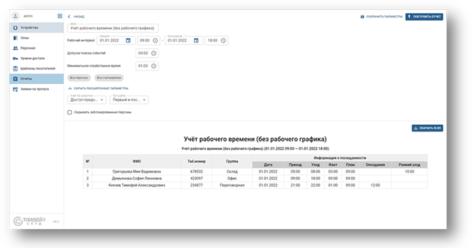Screen dimensions: 471x248
Task: Select row Князев Тимофей Александрович
Action: click(x=255, y=185)
